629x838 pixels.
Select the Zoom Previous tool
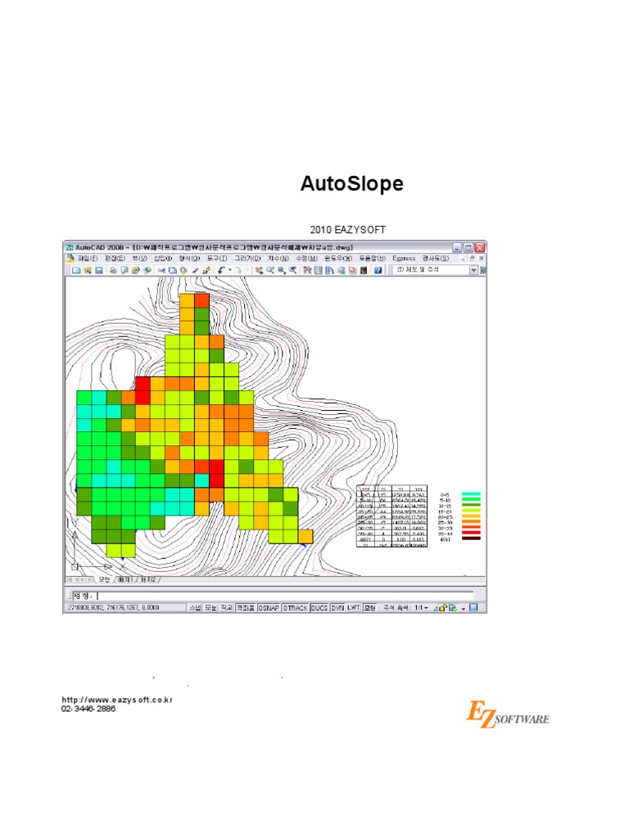[x=292, y=270]
